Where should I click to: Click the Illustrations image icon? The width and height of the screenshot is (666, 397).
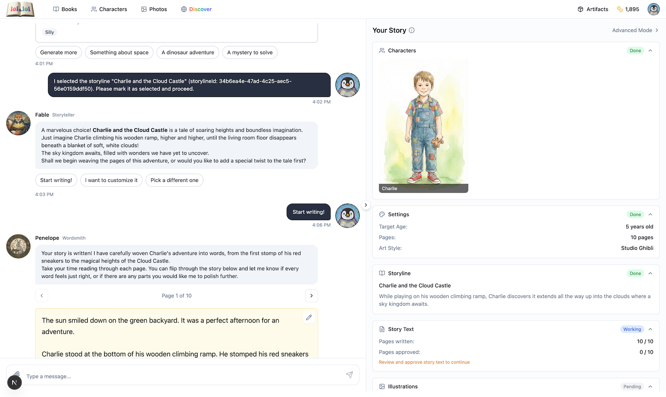point(381,386)
